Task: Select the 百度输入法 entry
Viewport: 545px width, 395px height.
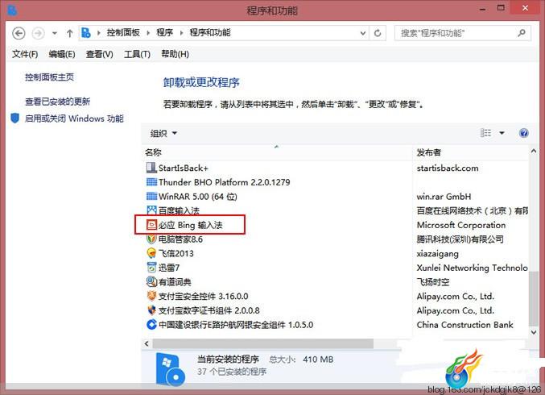Action: point(179,210)
